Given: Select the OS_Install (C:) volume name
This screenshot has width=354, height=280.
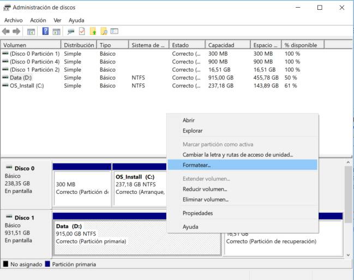Looking at the screenshot, I should 27,86.
